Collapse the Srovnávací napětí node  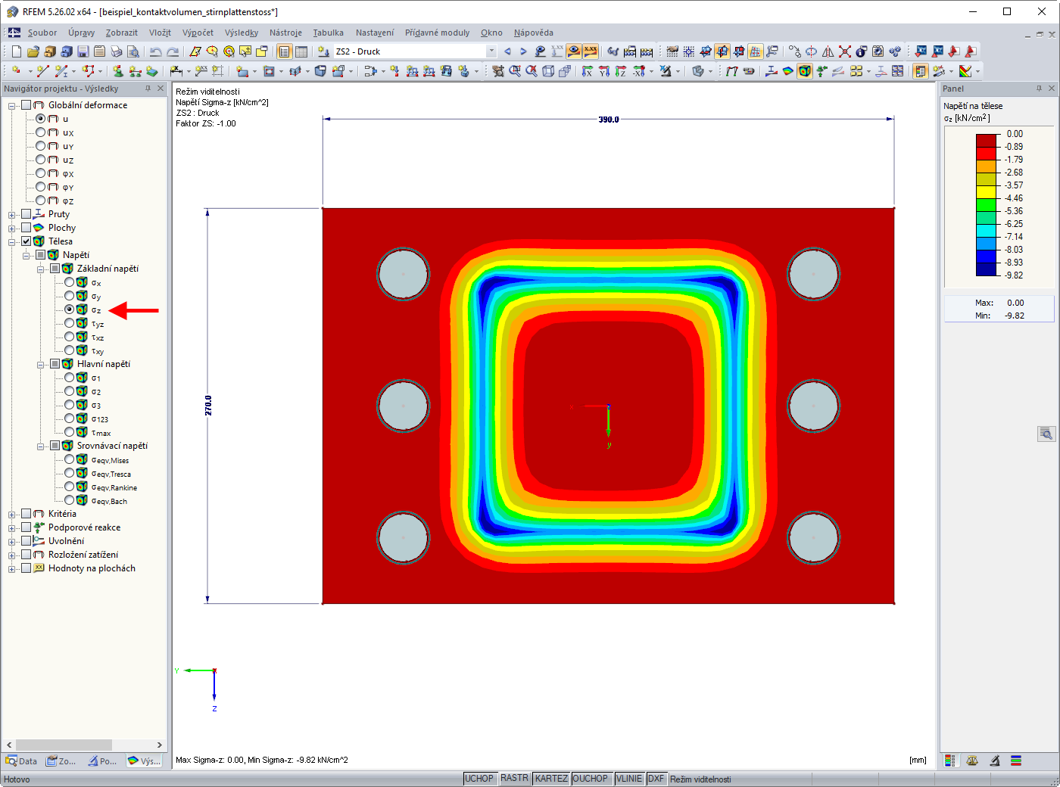click(41, 446)
